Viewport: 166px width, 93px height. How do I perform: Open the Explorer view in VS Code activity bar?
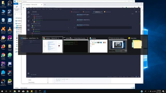pyautogui.click(x=29, y=12)
